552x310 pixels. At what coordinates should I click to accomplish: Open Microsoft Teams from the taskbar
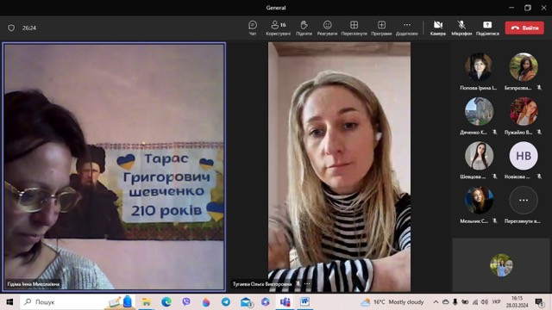tap(285, 302)
